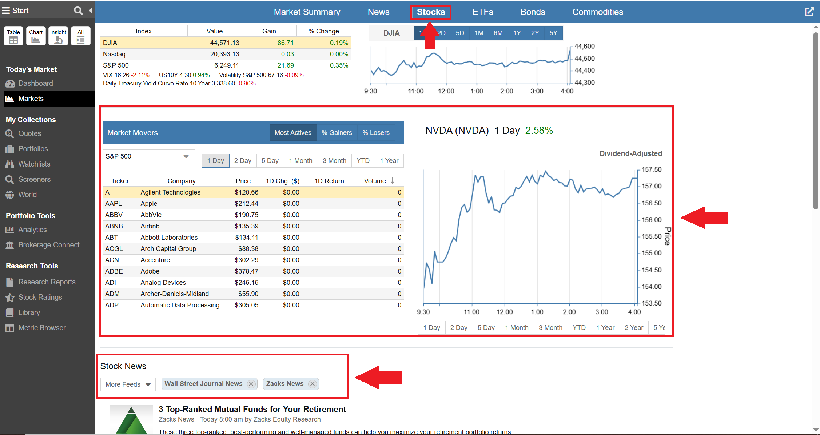Open '3 Top-Ranked Mutual Funds' article
820x435 pixels.
click(x=252, y=409)
